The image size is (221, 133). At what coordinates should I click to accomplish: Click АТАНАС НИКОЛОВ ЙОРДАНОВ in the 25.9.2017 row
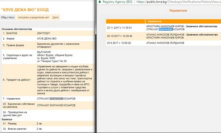pyautogui.click(x=165, y=43)
